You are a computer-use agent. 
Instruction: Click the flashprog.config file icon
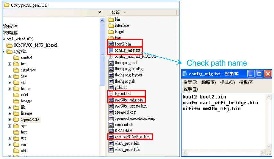[111, 69]
